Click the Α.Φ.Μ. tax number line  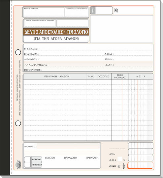[128, 54]
